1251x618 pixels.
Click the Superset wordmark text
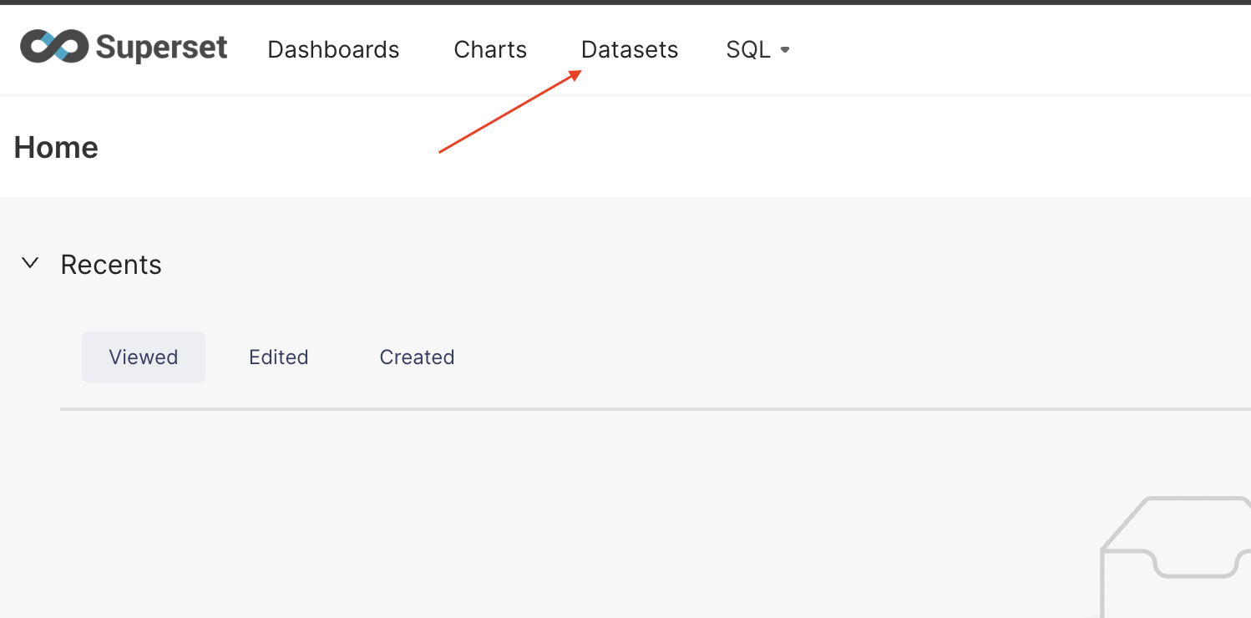(161, 48)
